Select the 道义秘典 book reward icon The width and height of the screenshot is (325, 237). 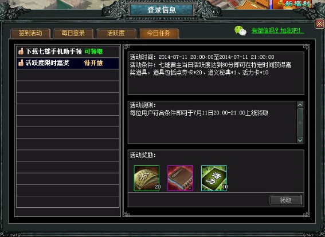pyautogui.click(x=180, y=178)
